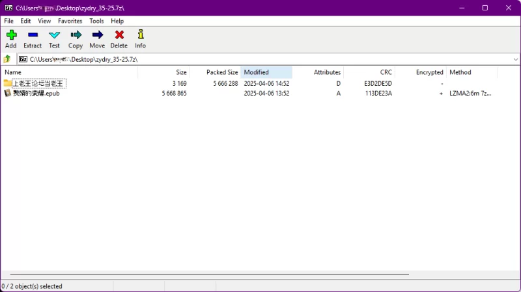Open the Help menu
This screenshot has width=521, height=292.
point(117,21)
